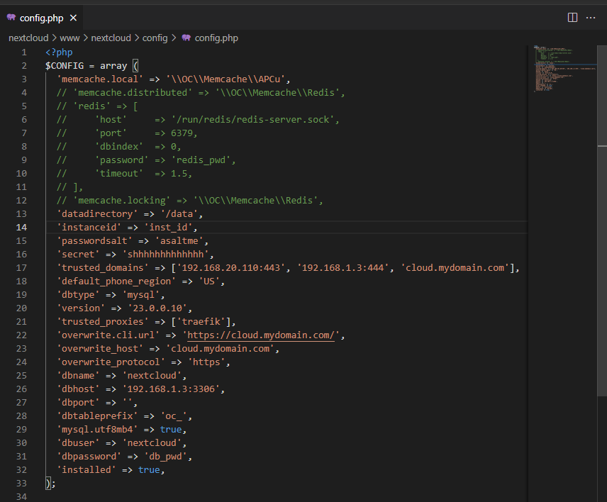Image resolution: width=607 pixels, height=502 pixels.
Task: Place cursor on the 'dbpassword' key
Action: tap(89, 457)
